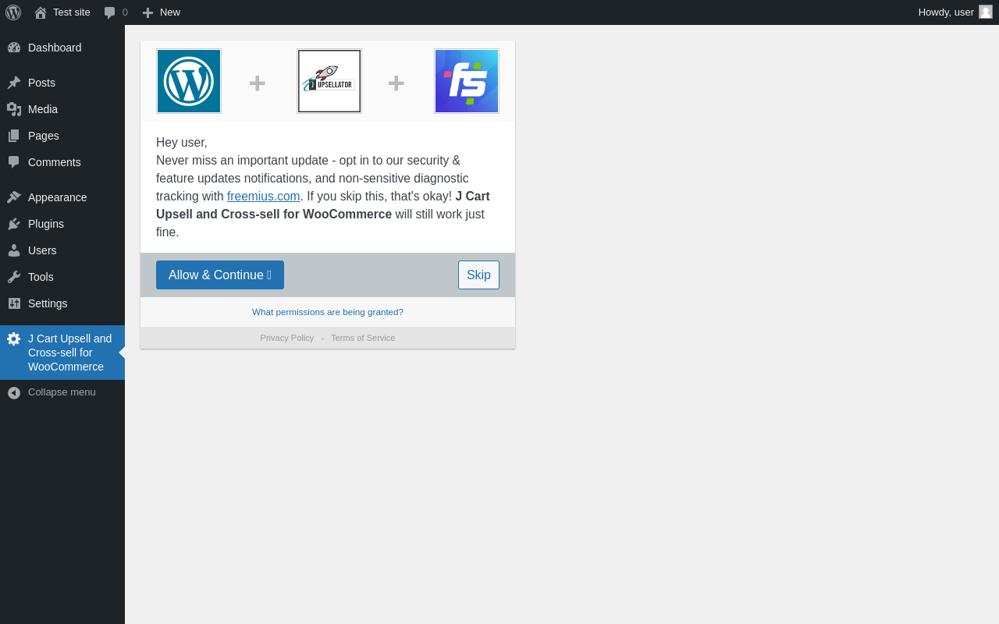Viewport: 999px width, 624px height.
Task: Open the user avatar in admin bar
Action: click(986, 12)
